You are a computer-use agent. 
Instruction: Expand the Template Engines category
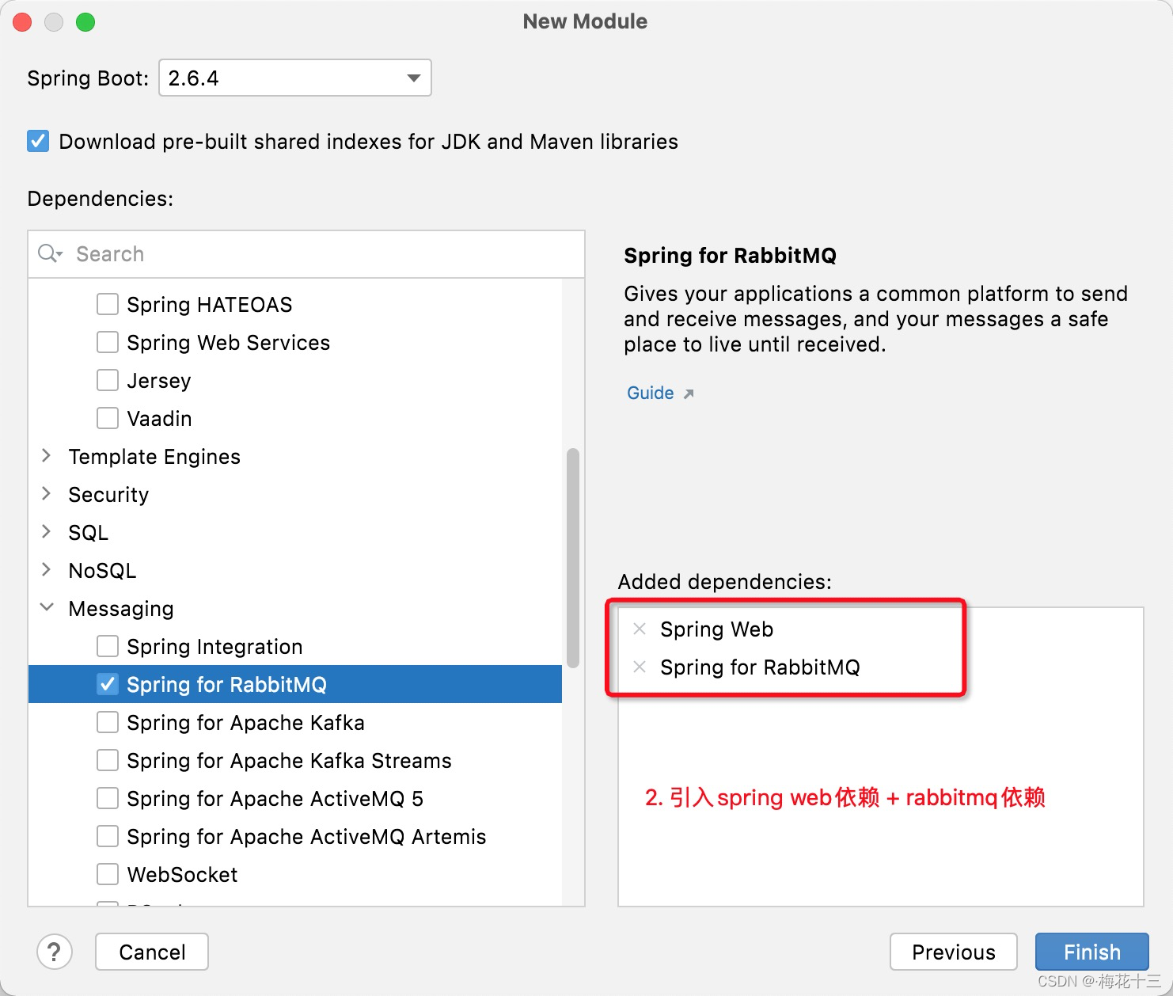point(46,456)
